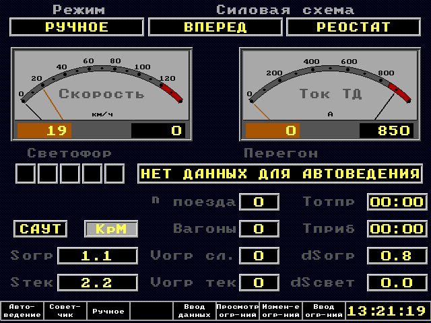This screenshot has height=323, width=431.
Task: Click the Перегон label
Action: point(281,153)
